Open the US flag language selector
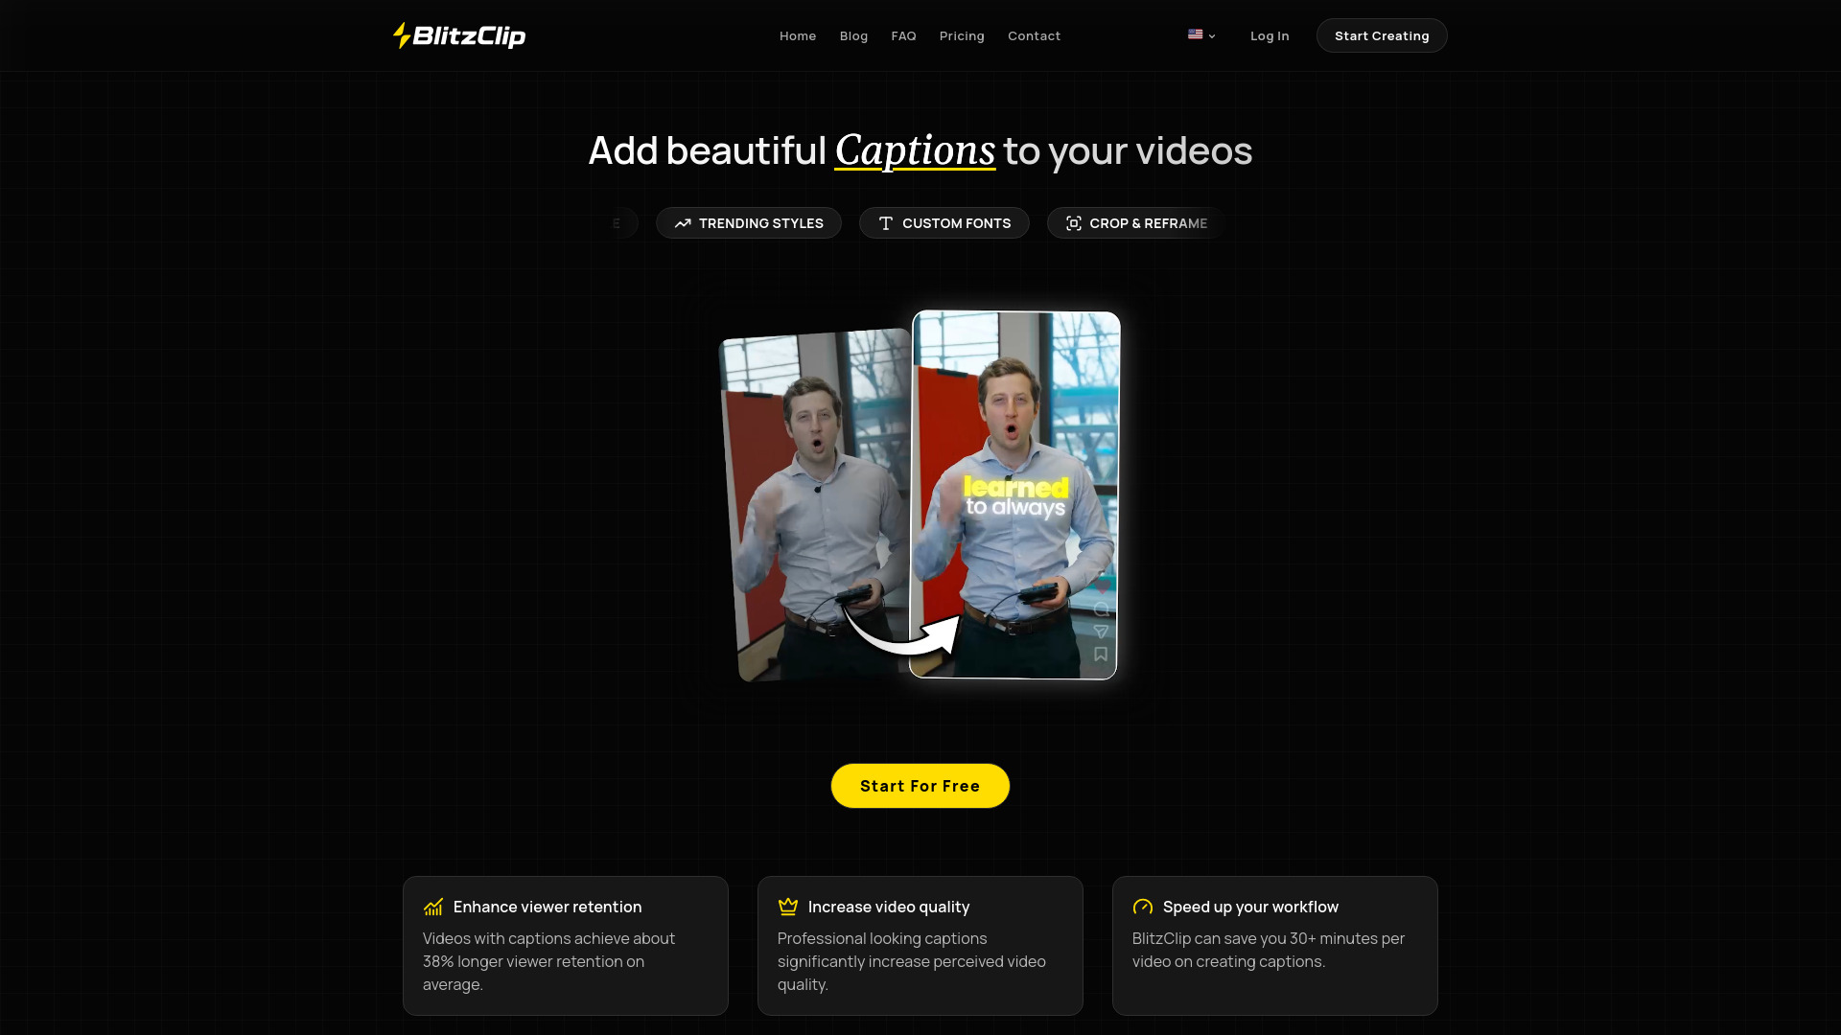This screenshot has height=1035, width=1841. (x=1201, y=35)
